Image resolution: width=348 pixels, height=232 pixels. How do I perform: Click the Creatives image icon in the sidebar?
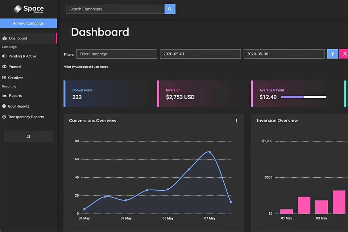[x=4, y=78]
